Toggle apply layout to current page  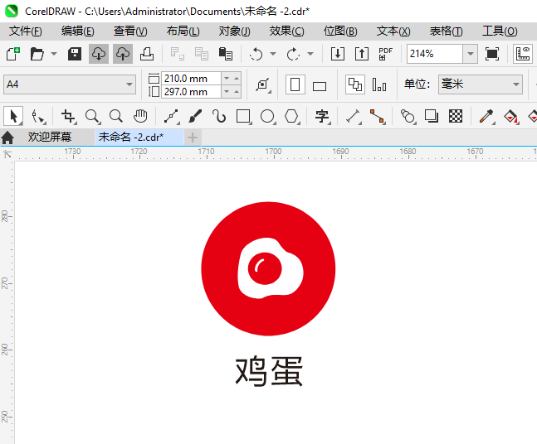pos(379,84)
